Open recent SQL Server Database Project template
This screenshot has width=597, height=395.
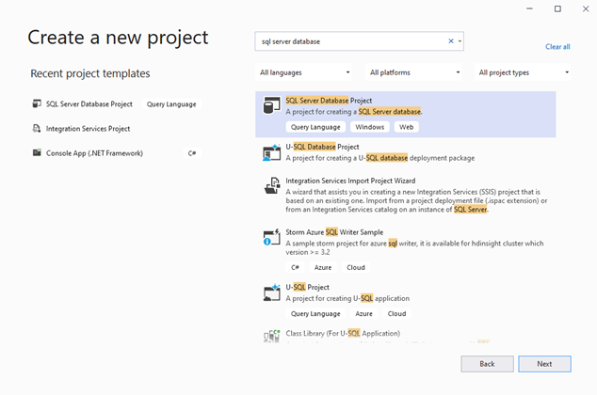click(x=89, y=104)
